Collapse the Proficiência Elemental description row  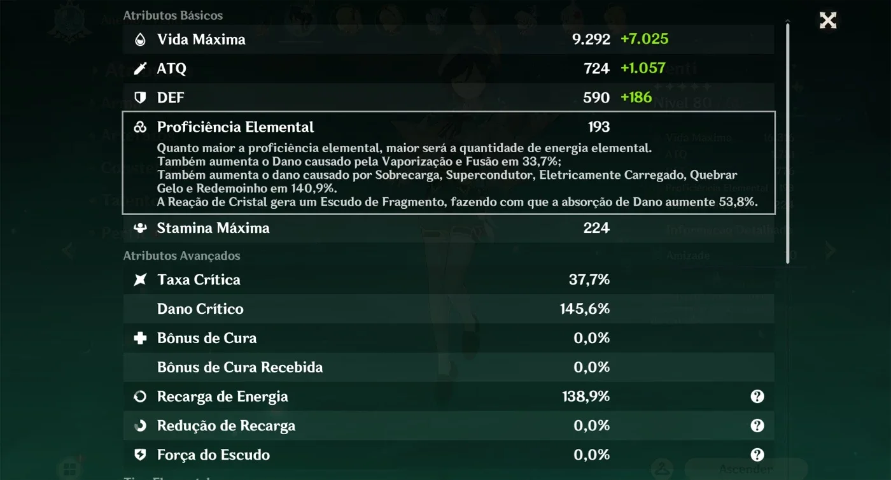pyautogui.click(x=449, y=163)
